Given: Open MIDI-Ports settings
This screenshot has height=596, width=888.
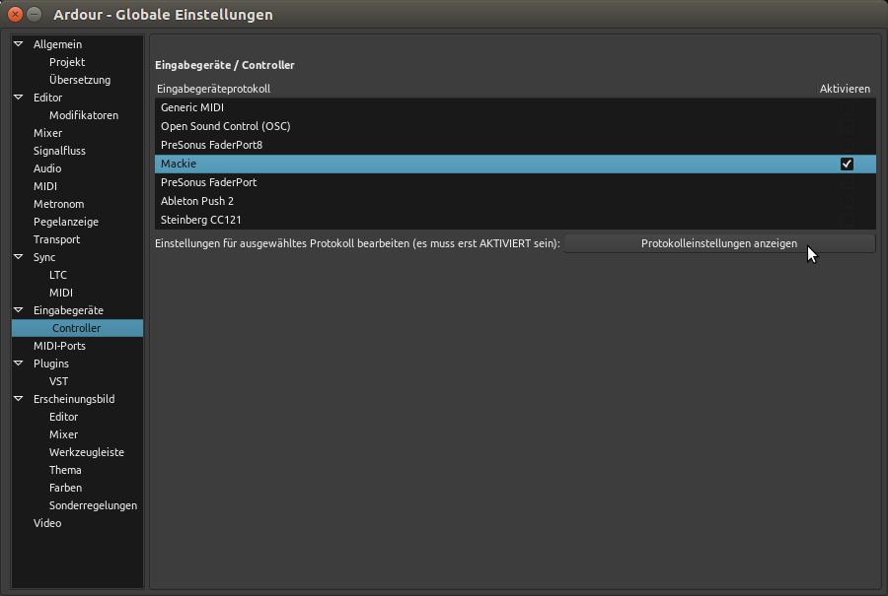Looking at the screenshot, I should pos(59,346).
